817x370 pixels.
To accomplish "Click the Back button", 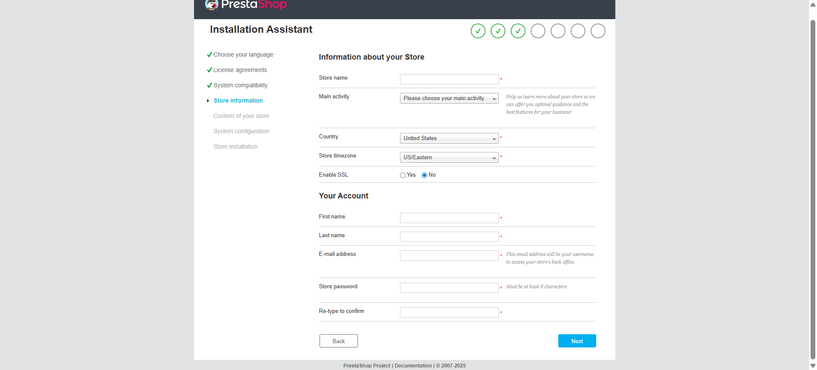I will pyautogui.click(x=338, y=341).
